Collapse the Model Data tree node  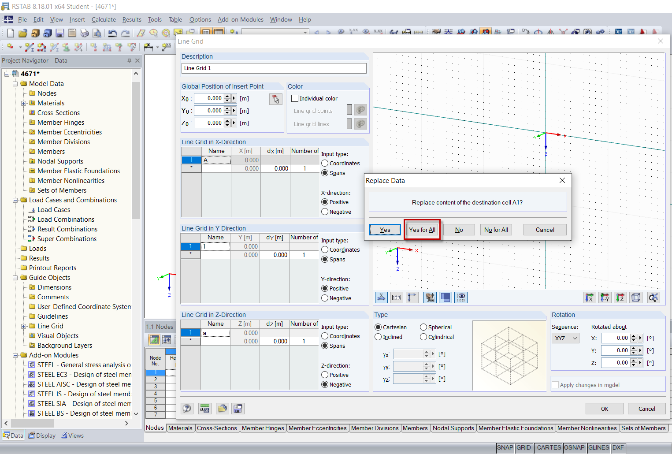click(x=15, y=83)
